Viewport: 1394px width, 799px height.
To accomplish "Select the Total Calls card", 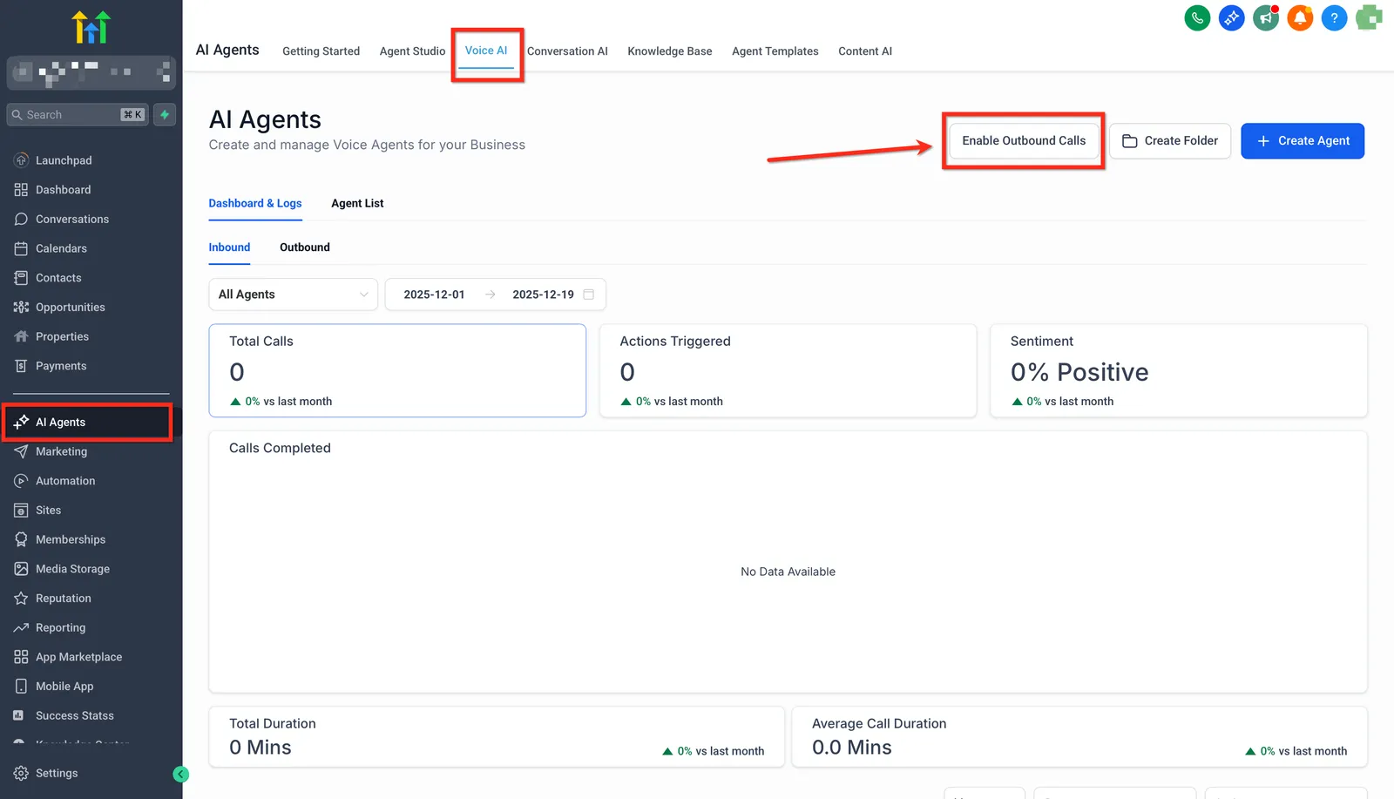I will click(x=397, y=370).
